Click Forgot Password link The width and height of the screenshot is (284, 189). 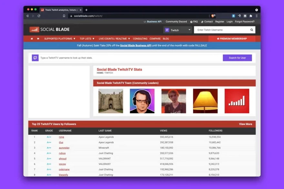point(245,22)
